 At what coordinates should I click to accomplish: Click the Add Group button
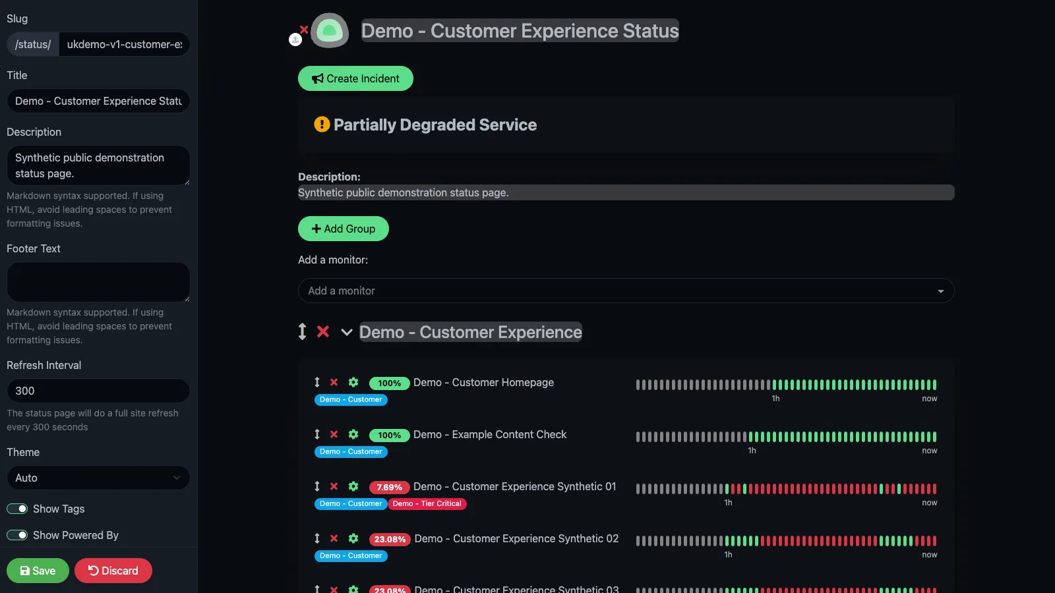point(344,229)
